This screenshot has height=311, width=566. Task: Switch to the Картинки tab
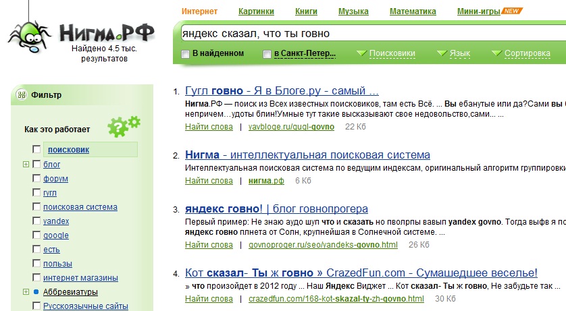click(x=256, y=11)
